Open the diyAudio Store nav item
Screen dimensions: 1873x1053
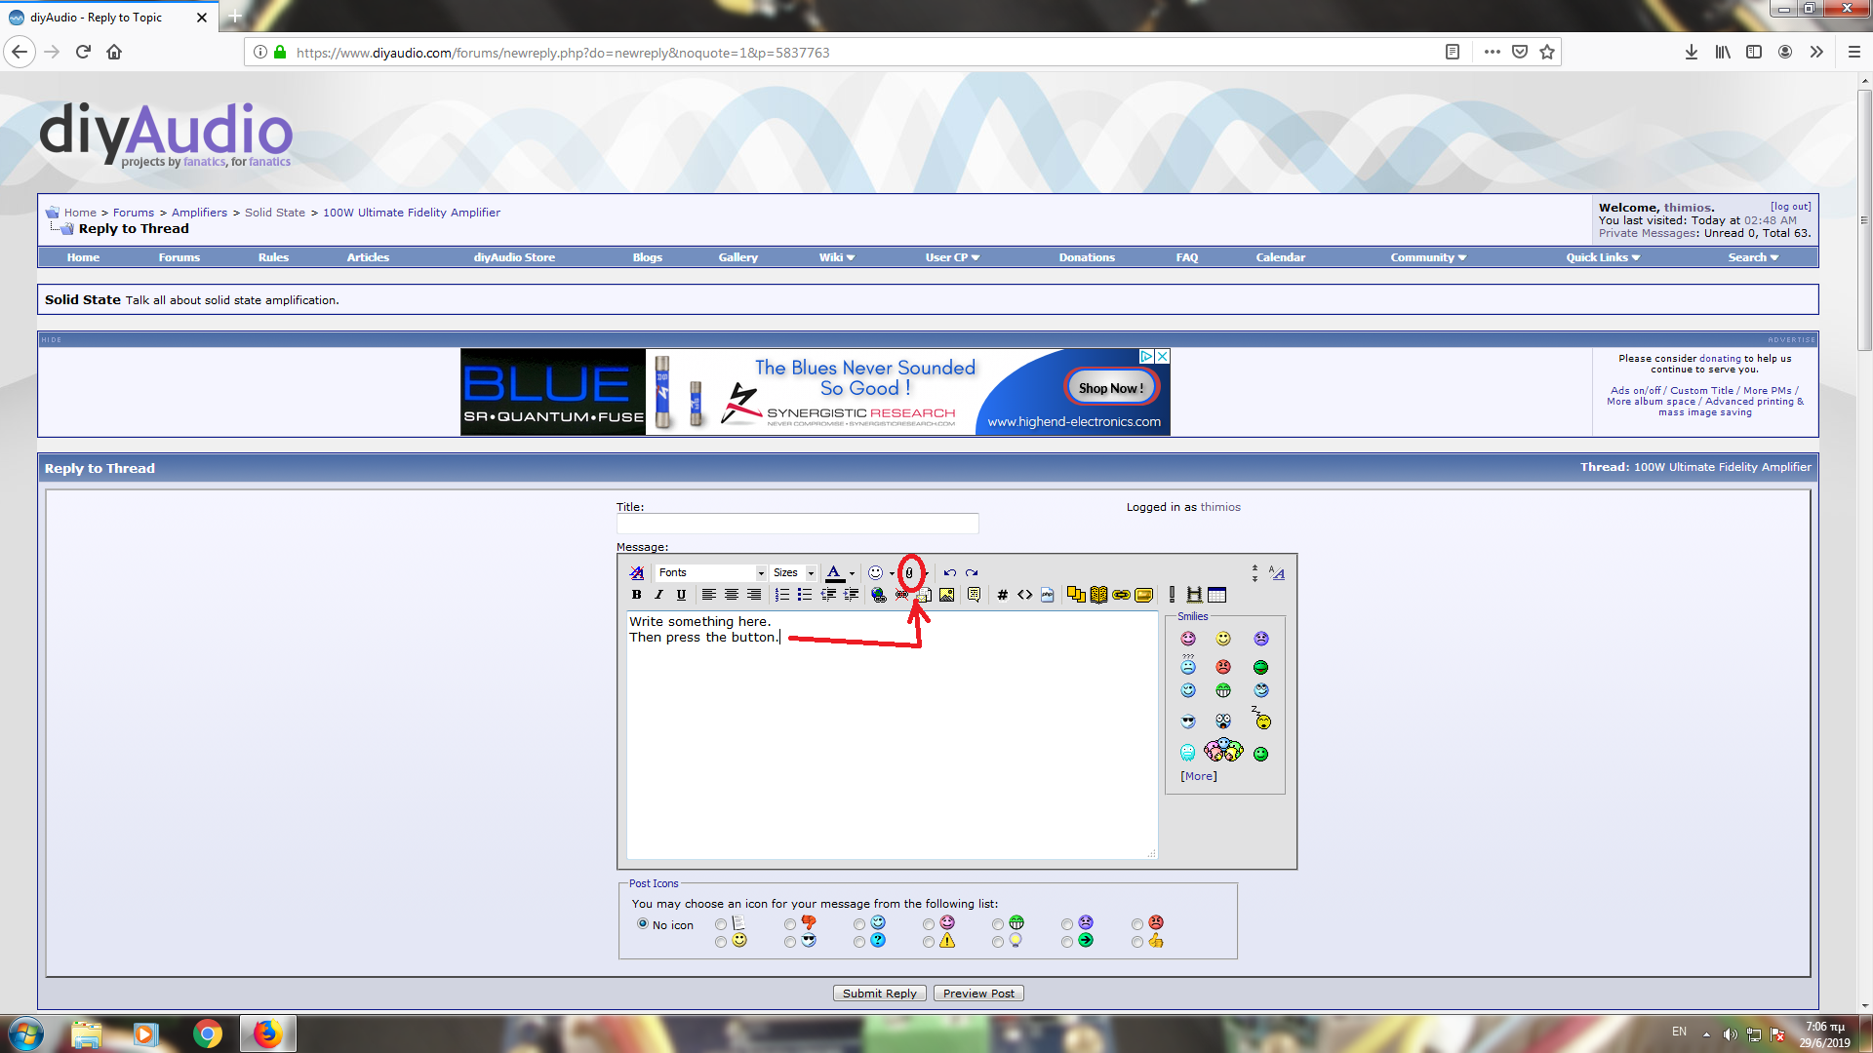(514, 257)
